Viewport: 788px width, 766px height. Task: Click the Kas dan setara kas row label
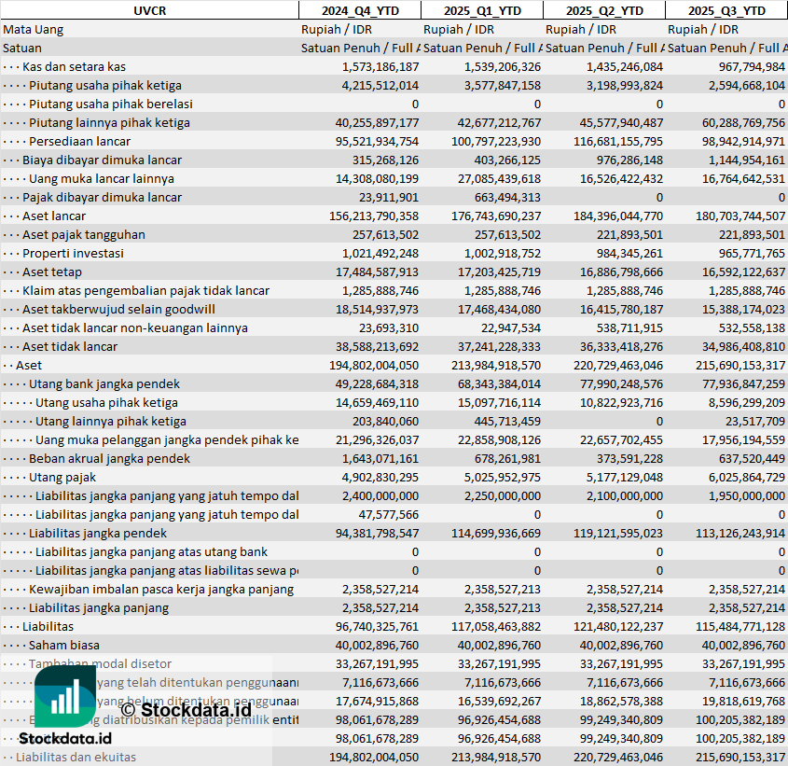click(74, 66)
